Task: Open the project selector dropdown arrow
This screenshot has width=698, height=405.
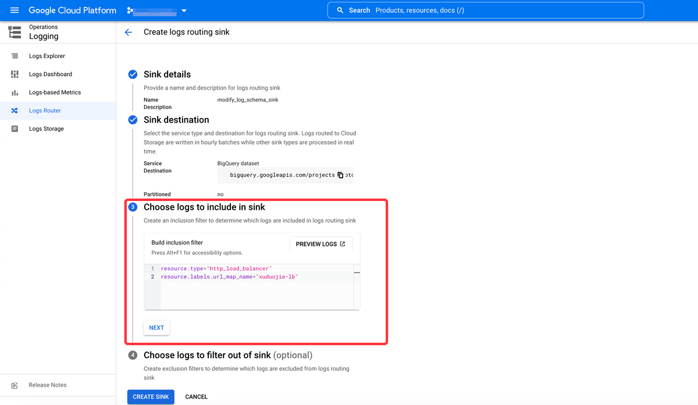Action: click(x=184, y=11)
